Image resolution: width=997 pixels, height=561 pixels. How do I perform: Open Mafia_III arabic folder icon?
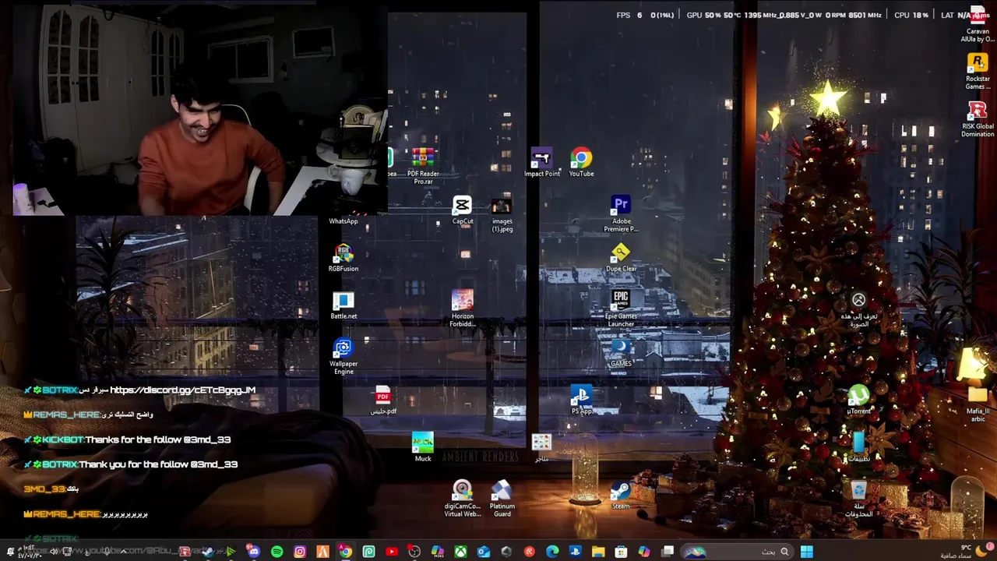pyautogui.click(x=978, y=404)
